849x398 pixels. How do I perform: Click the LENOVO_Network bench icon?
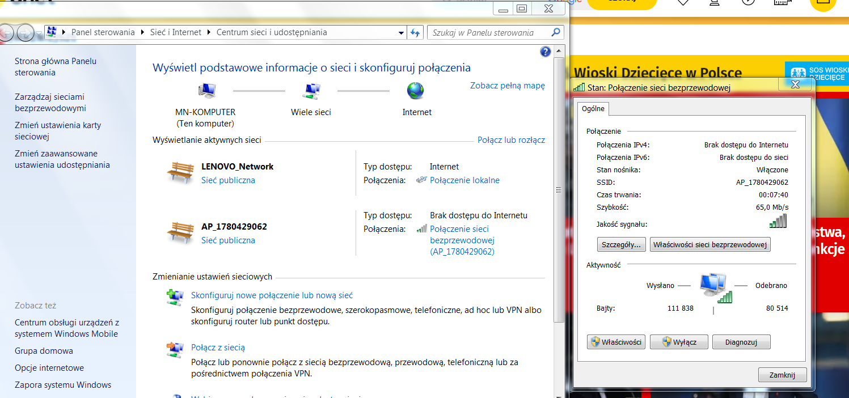point(180,171)
